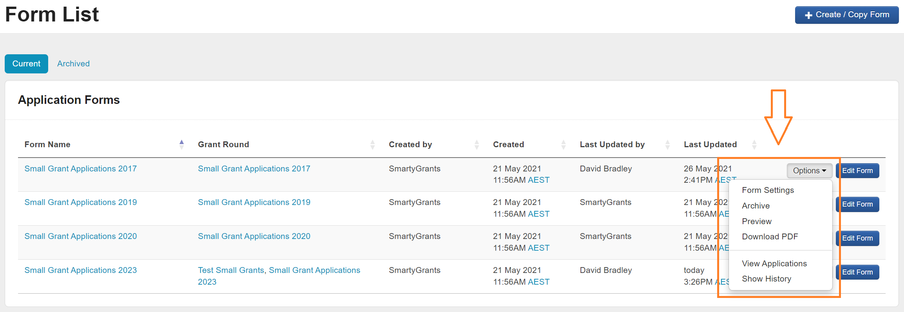This screenshot has height=312, width=904.
Task: Open Small Grant Applications 2019 form link
Action: click(x=81, y=202)
